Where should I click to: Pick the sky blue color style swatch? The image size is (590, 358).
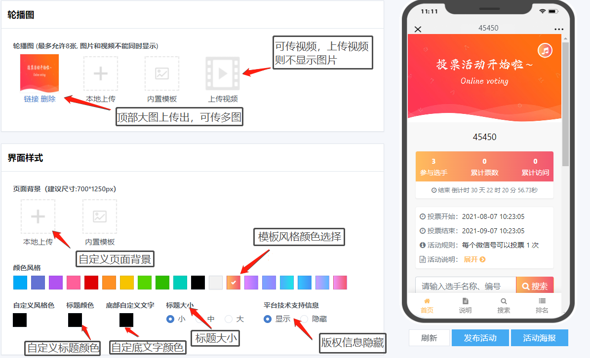click(x=20, y=283)
